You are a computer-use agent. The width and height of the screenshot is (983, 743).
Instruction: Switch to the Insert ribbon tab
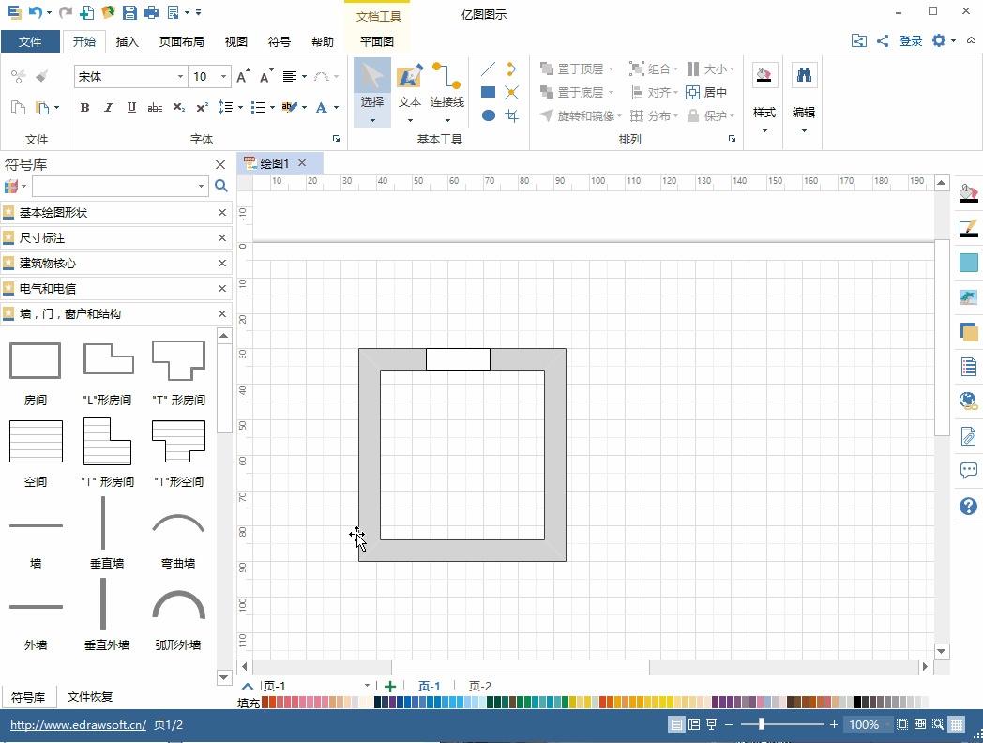[x=127, y=41]
